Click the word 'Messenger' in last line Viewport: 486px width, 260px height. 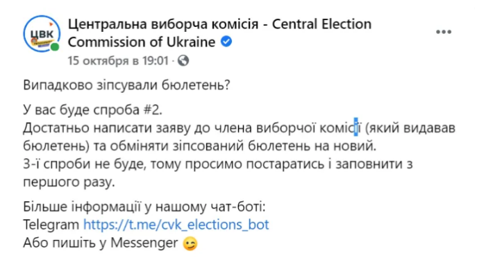[x=144, y=243]
